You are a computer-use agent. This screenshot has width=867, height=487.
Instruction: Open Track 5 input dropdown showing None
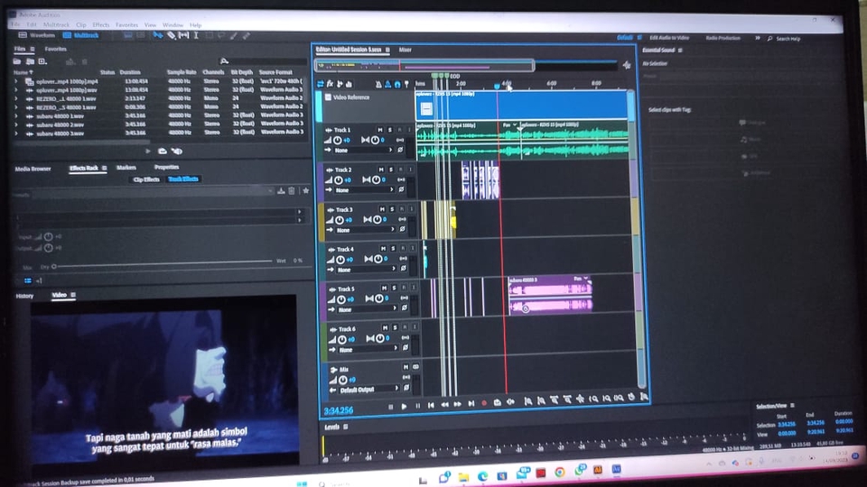pyautogui.click(x=368, y=309)
